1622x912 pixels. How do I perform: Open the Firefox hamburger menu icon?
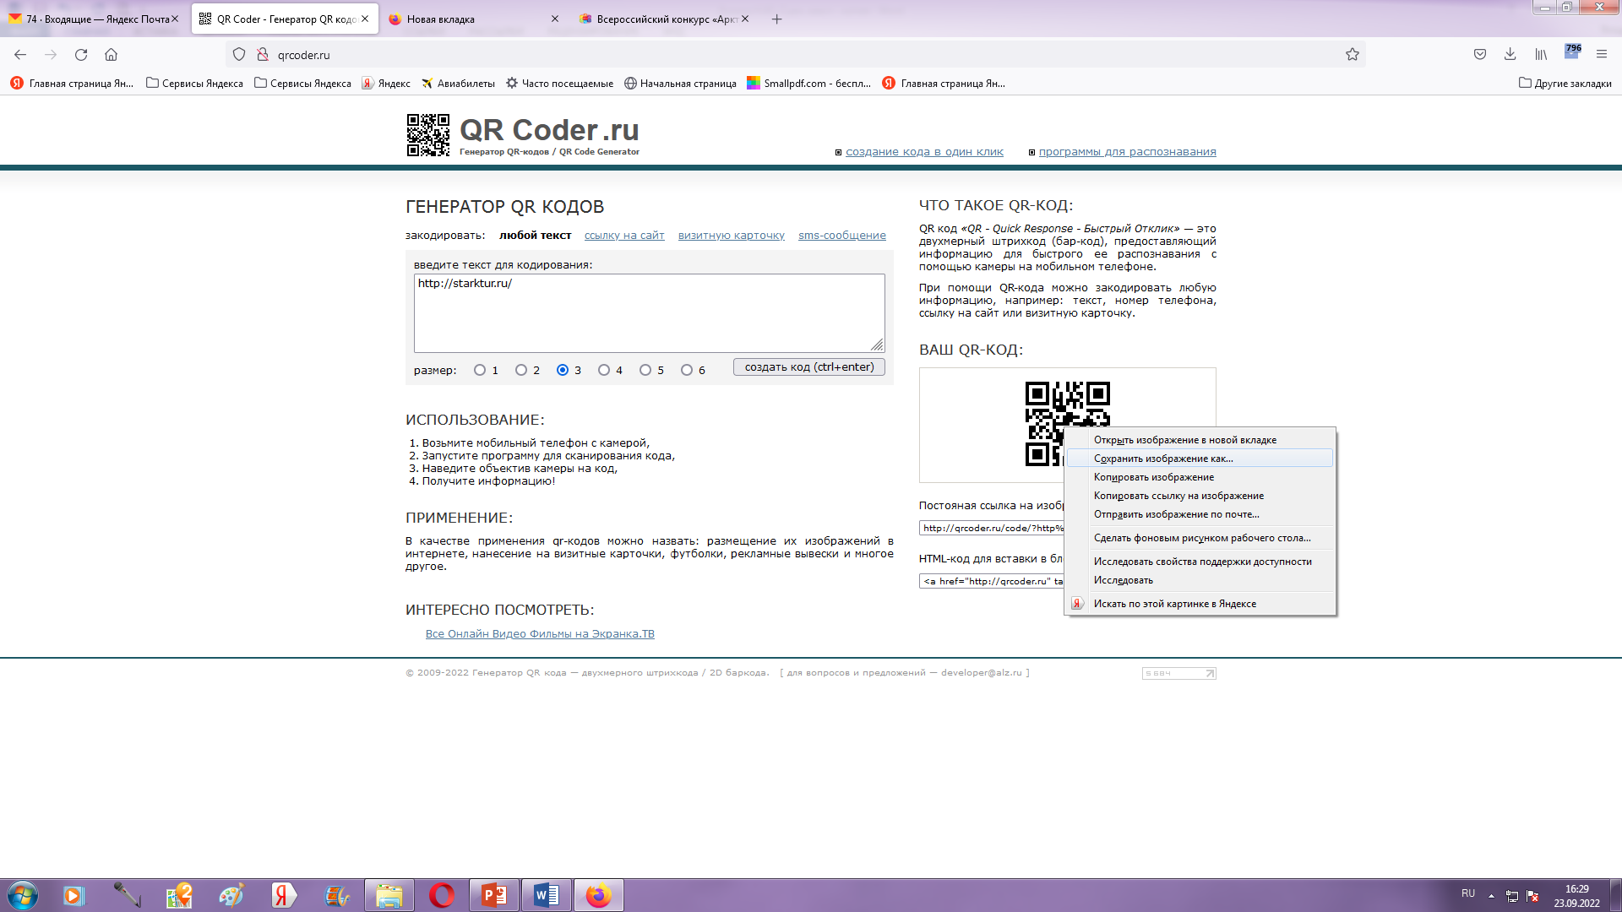pos(1601,54)
